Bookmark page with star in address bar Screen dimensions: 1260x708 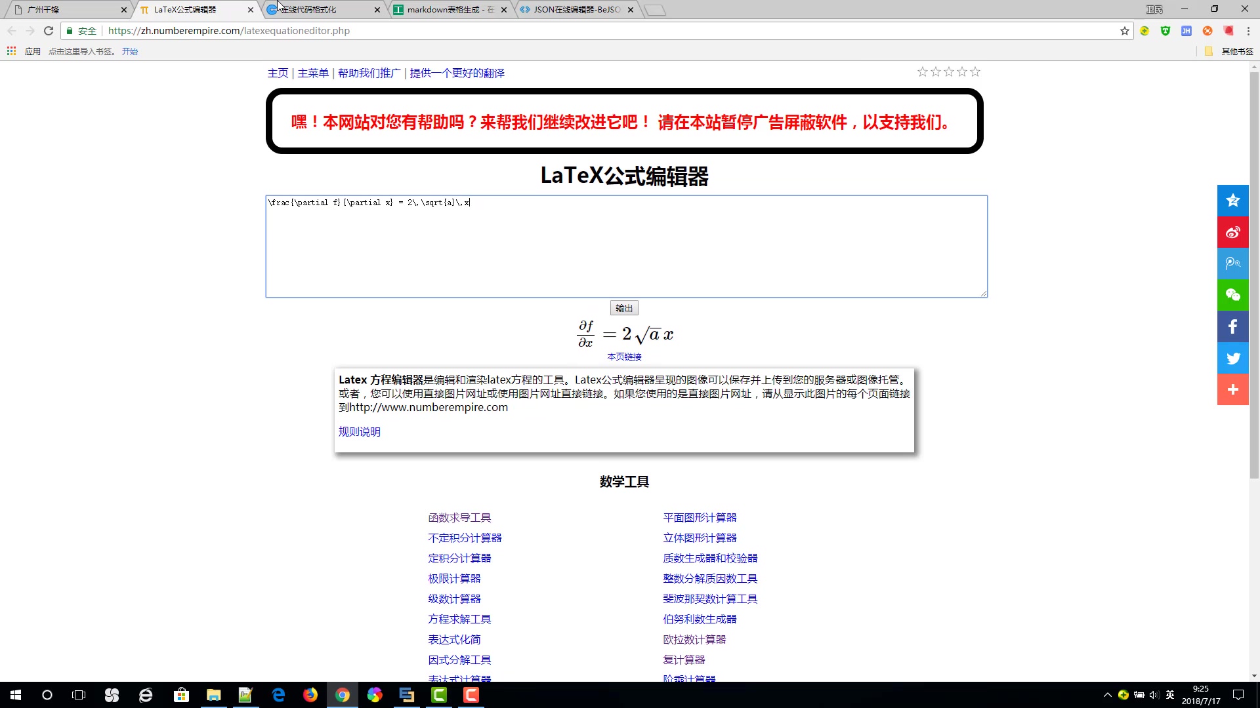tap(1124, 31)
